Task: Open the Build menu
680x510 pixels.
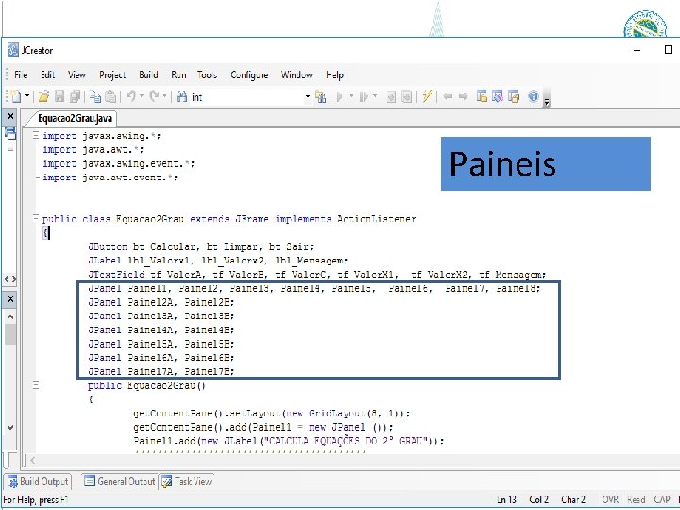Action: click(148, 75)
